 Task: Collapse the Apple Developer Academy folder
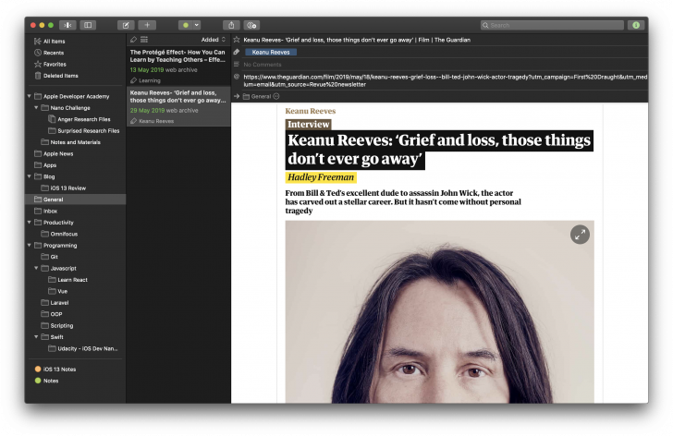point(30,96)
